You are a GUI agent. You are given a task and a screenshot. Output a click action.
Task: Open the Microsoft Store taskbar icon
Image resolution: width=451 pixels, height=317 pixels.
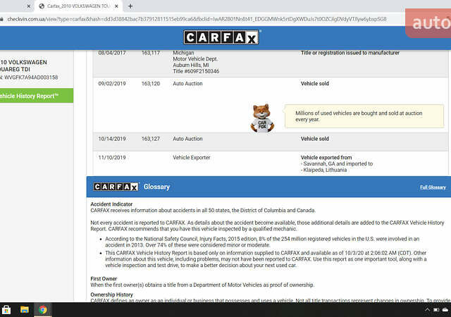click(6, 309)
